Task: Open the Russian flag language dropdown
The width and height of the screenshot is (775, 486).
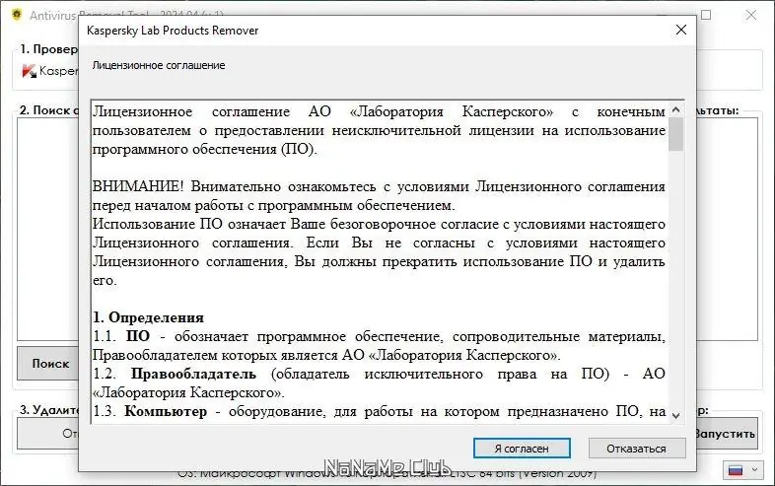Action: pos(741,469)
